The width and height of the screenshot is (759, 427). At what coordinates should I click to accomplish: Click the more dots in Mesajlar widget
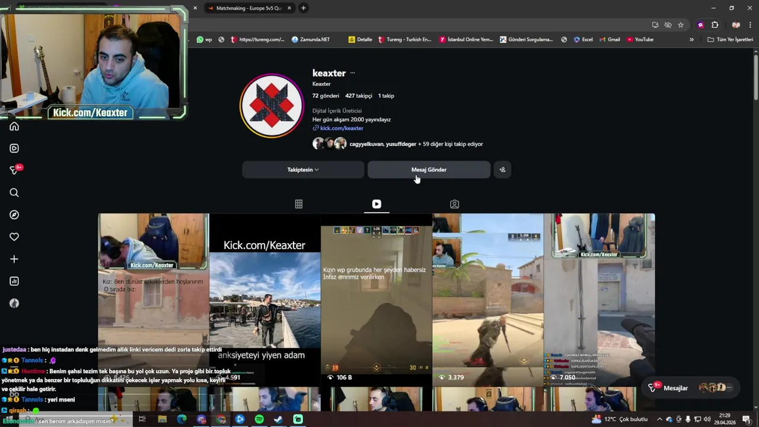(729, 388)
